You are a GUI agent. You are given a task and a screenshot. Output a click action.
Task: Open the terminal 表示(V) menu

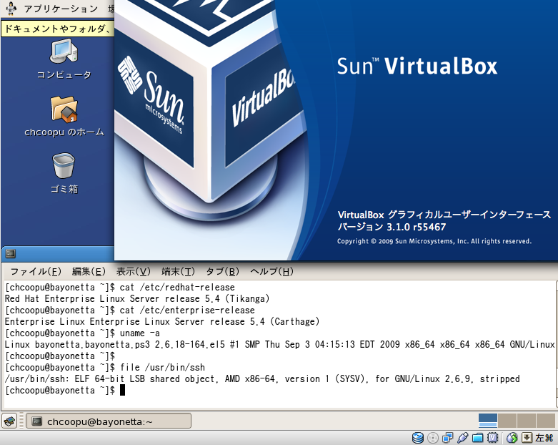(x=134, y=271)
